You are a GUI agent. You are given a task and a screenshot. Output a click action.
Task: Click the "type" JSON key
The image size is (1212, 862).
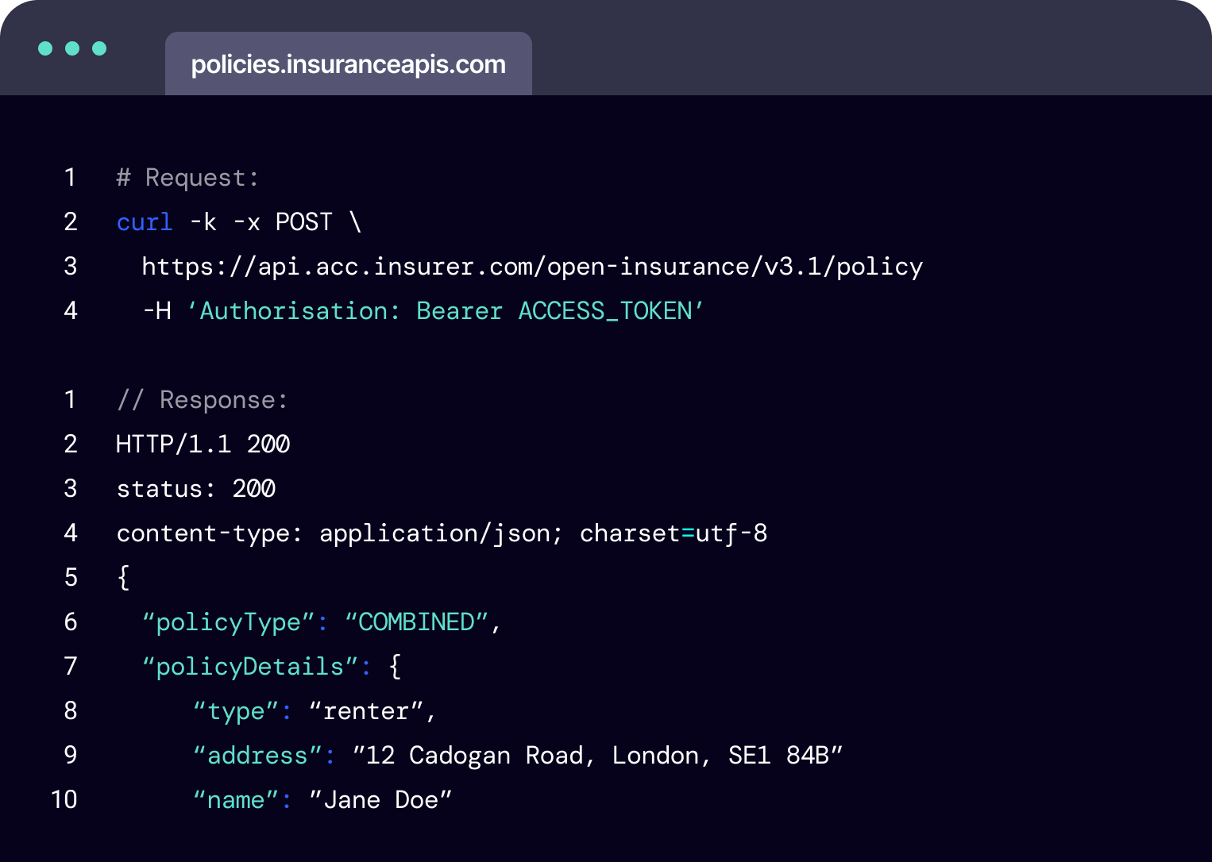[x=236, y=711]
